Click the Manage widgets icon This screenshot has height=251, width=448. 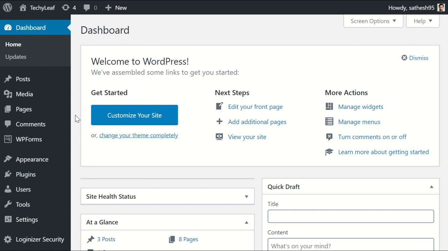pyautogui.click(x=329, y=106)
